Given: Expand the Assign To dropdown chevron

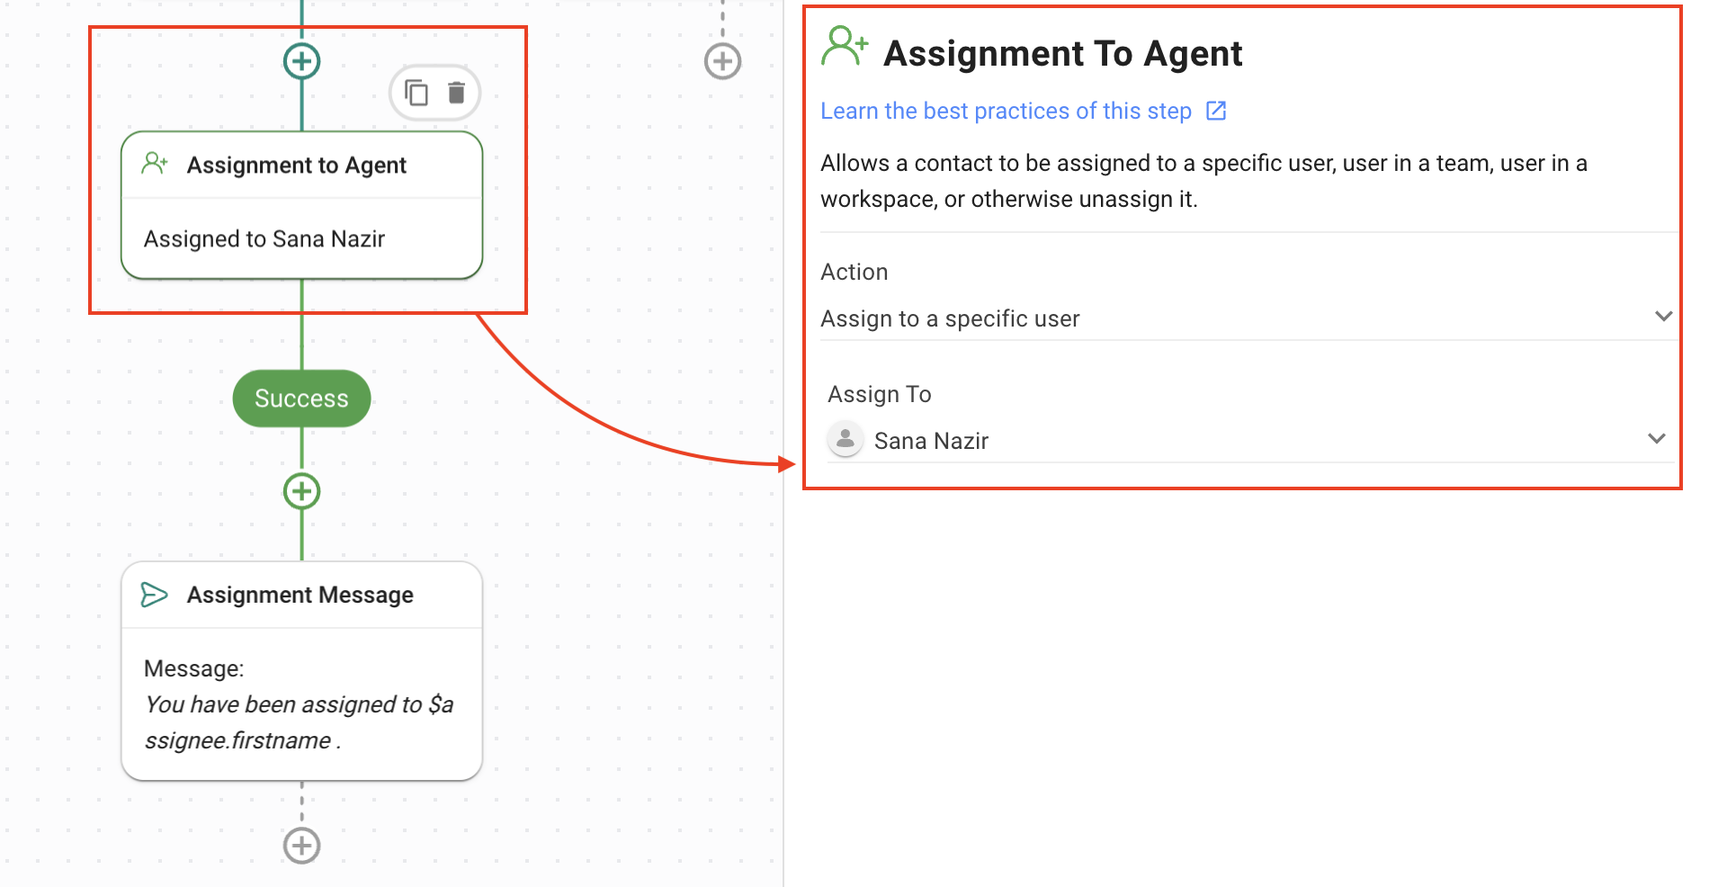Looking at the screenshot, I should [x=1657, y=439].
